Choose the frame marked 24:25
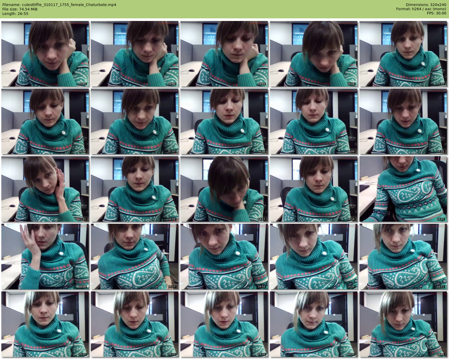 [314, 324]
